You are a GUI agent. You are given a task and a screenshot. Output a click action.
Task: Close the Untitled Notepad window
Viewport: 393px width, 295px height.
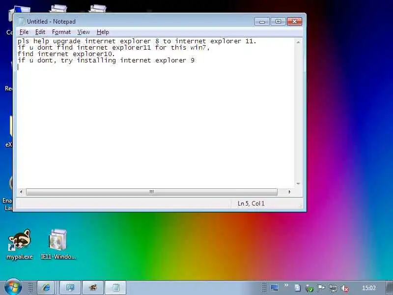[x=294, y=22]
